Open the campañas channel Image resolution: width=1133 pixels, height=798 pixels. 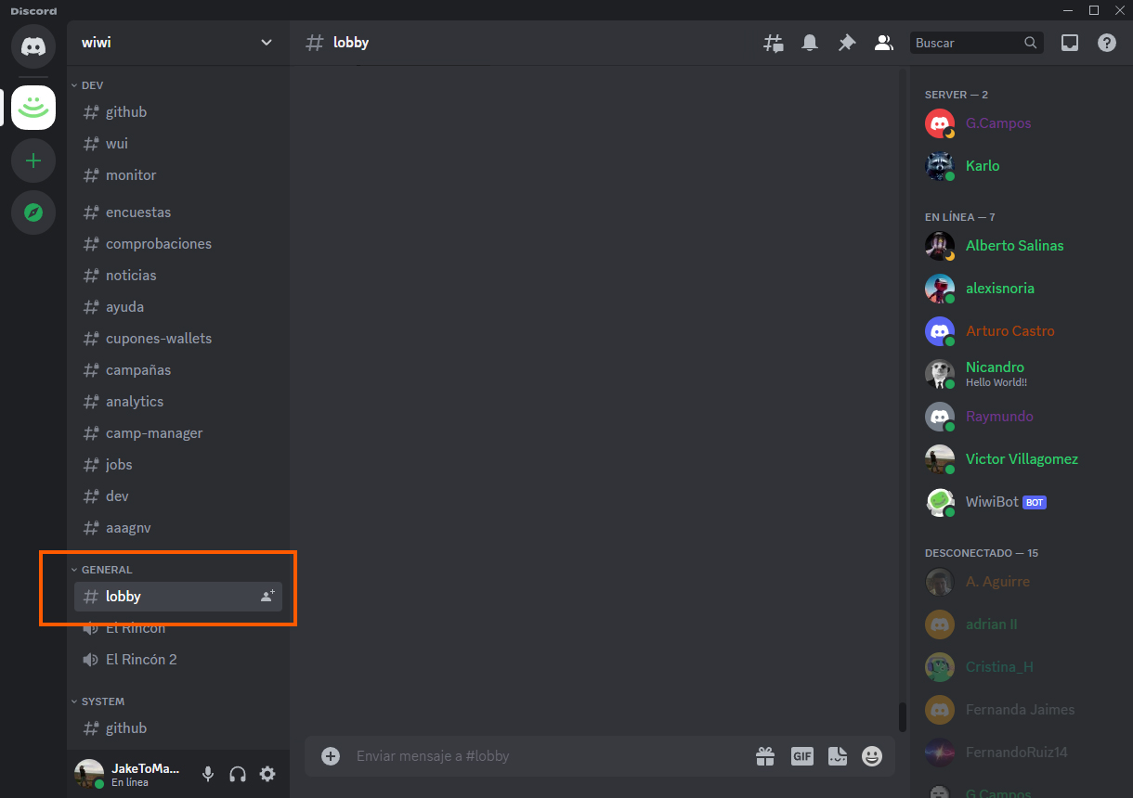tap(178, 370)
